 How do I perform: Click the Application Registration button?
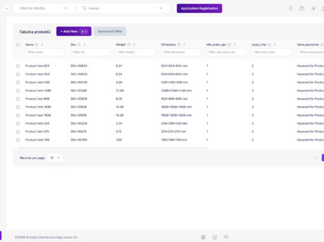[x=199, y=8]
